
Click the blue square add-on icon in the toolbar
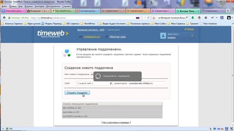(222, 18)
